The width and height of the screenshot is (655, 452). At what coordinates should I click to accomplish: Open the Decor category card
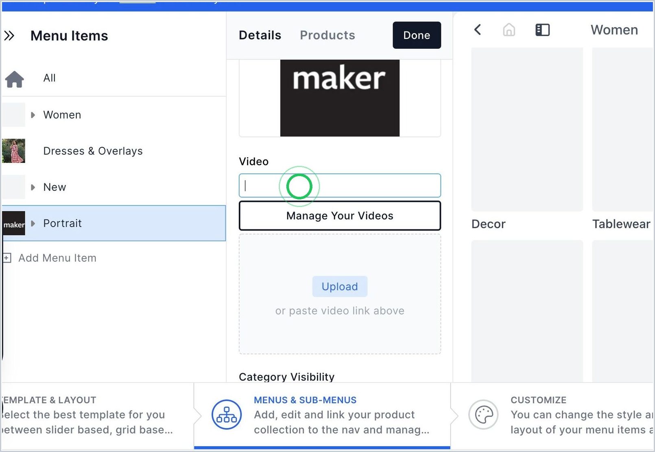527,139
